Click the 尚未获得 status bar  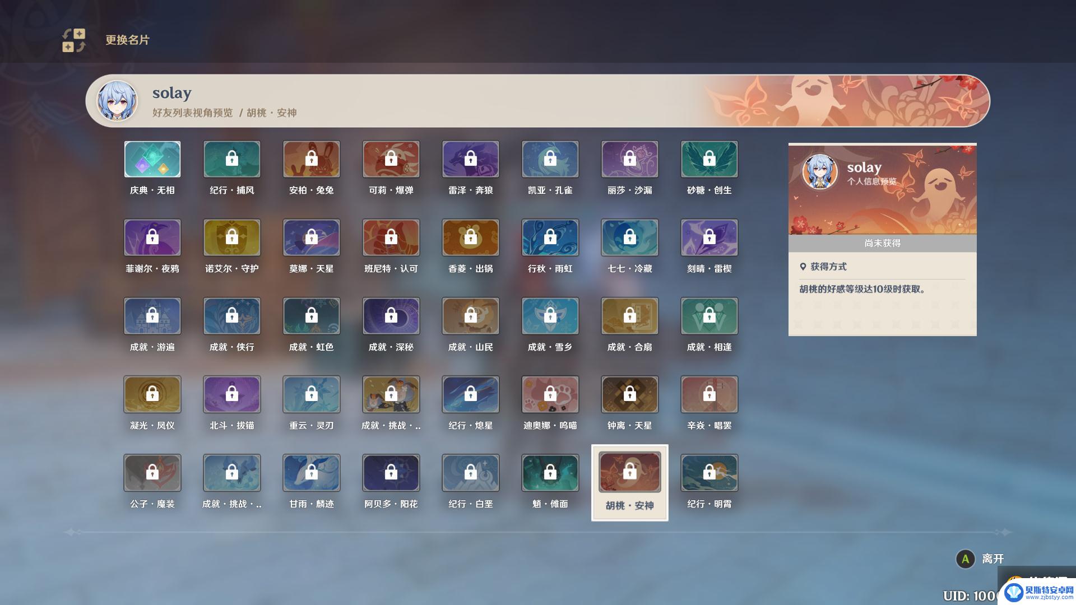coord(882,243)
